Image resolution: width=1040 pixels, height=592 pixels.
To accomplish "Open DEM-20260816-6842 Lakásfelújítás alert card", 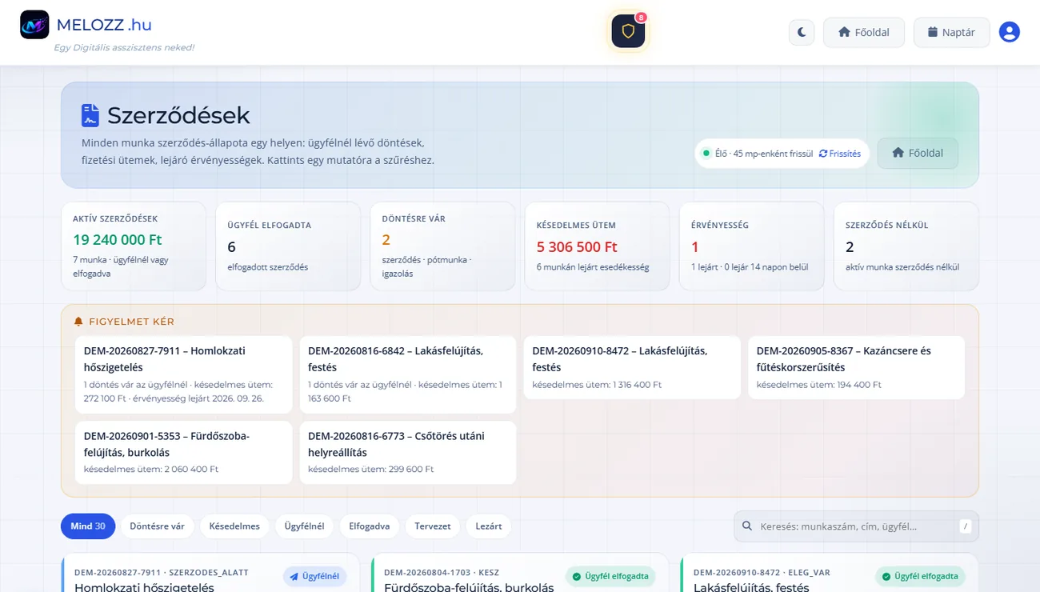I will (x=408, y=374).
